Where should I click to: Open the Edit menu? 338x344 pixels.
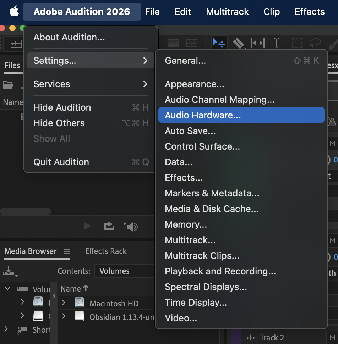183,12
